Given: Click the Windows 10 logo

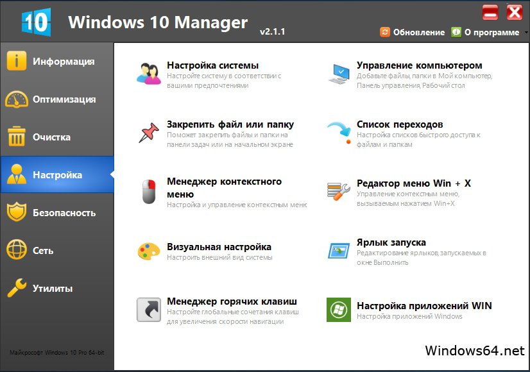Looking at the screenshot, I should click(36, 22).
